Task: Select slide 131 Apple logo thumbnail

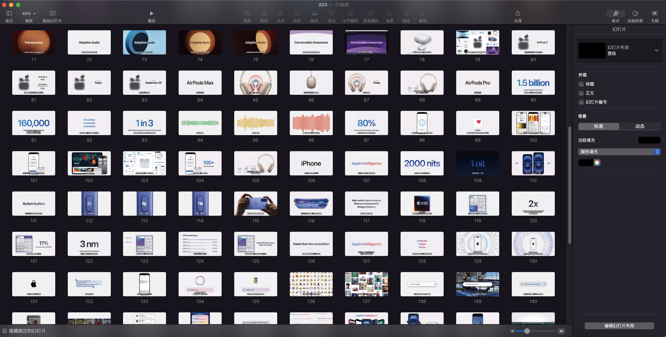Action: tap(34, 284)
